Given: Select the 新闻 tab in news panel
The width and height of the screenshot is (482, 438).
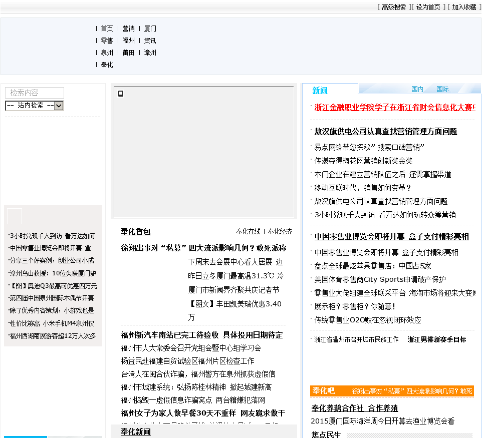Looking at the screenshot, I should [x=320, y=91].
